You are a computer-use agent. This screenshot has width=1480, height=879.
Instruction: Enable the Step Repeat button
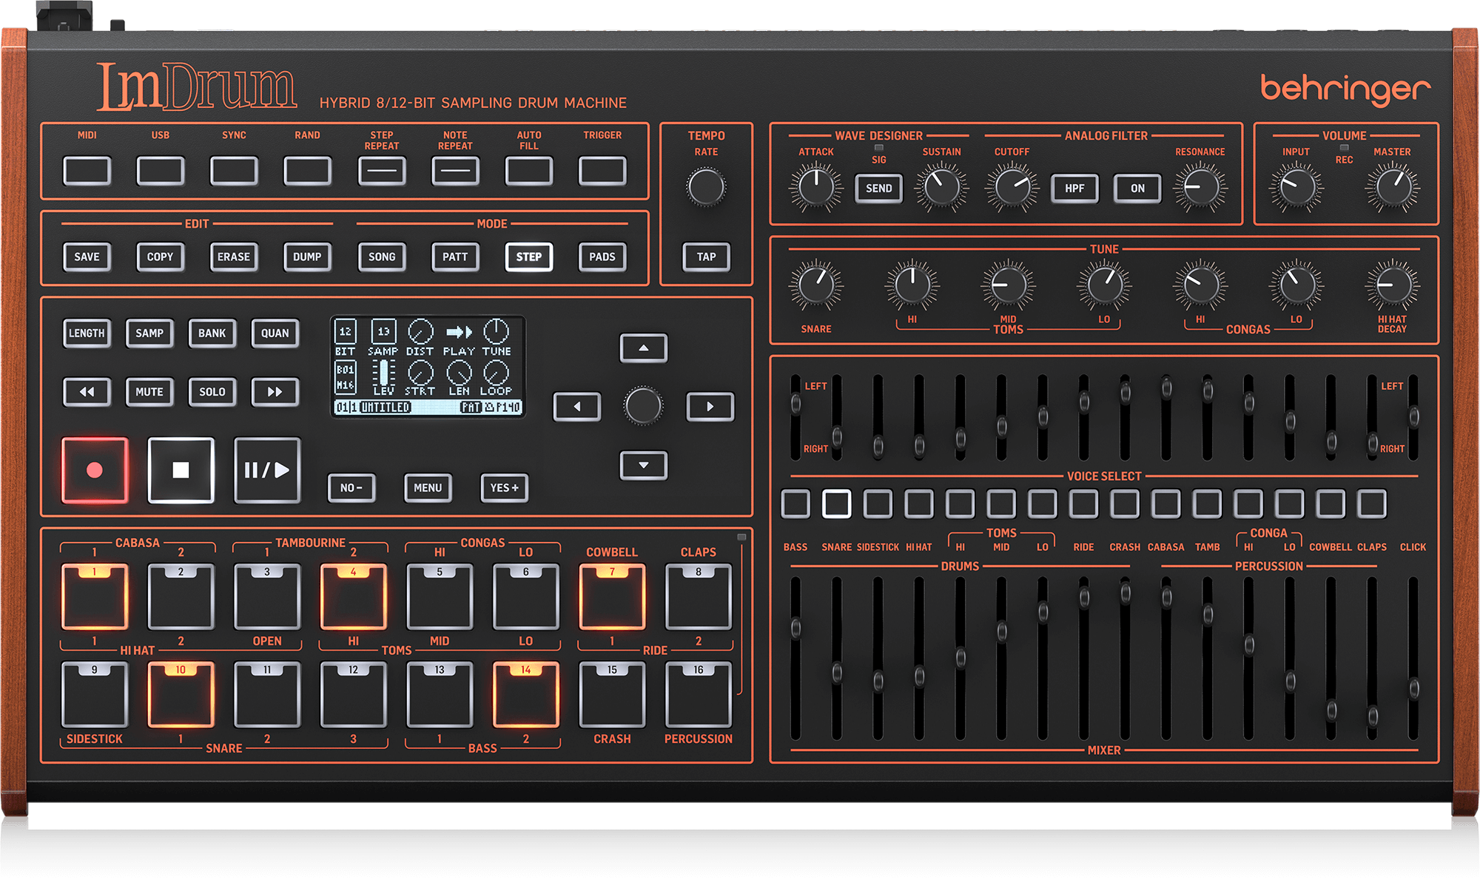pos(382,171)
